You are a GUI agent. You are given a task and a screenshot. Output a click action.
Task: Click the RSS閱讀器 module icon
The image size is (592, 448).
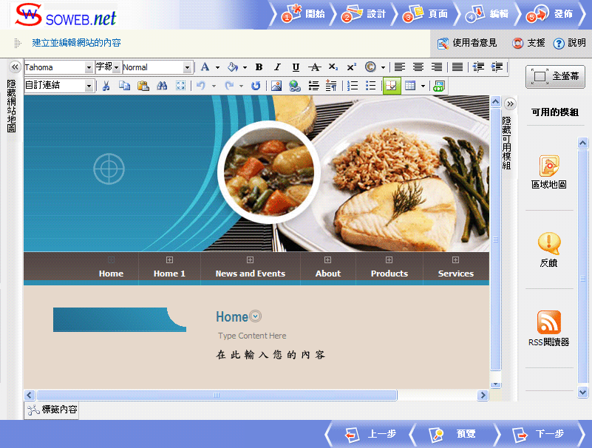coord(548,322)
